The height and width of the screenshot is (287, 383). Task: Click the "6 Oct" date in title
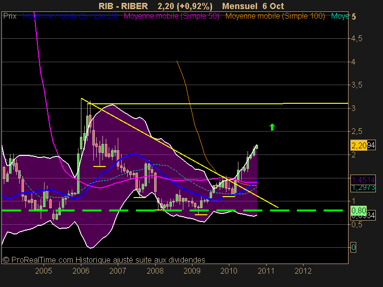(x=273, y=6)
